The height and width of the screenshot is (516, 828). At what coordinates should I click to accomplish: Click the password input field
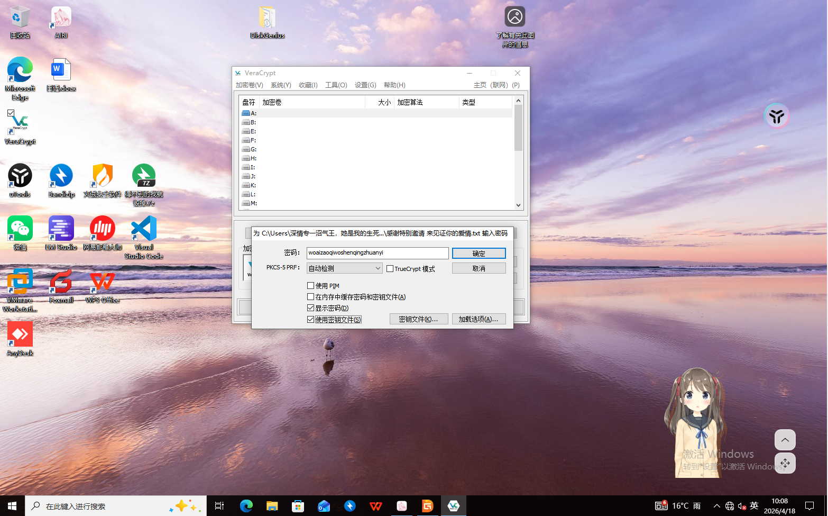coord(377,253)
